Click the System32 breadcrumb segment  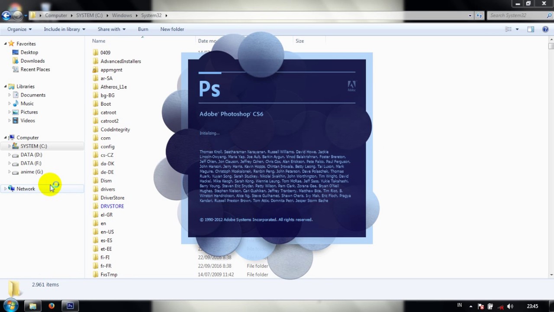(x=151, y=15)
